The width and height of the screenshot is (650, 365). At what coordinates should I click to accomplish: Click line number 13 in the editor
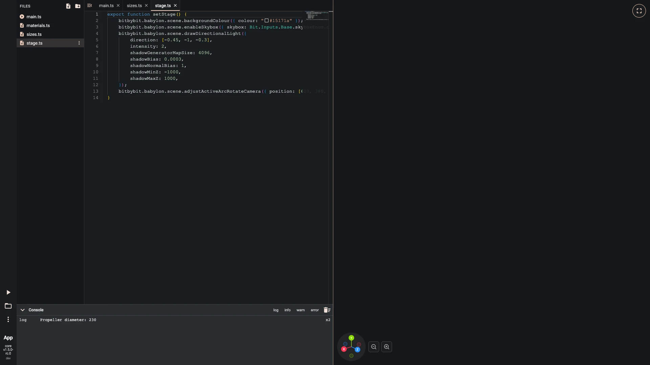(x=95, y=91)
